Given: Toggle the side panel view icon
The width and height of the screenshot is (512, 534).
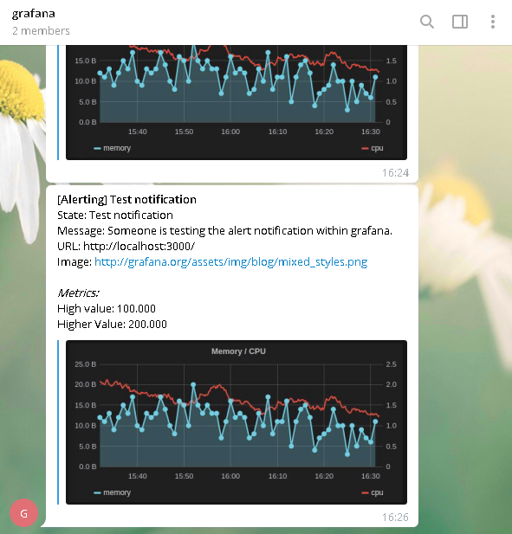Looking at the screenshot, I should pos(460,22).
